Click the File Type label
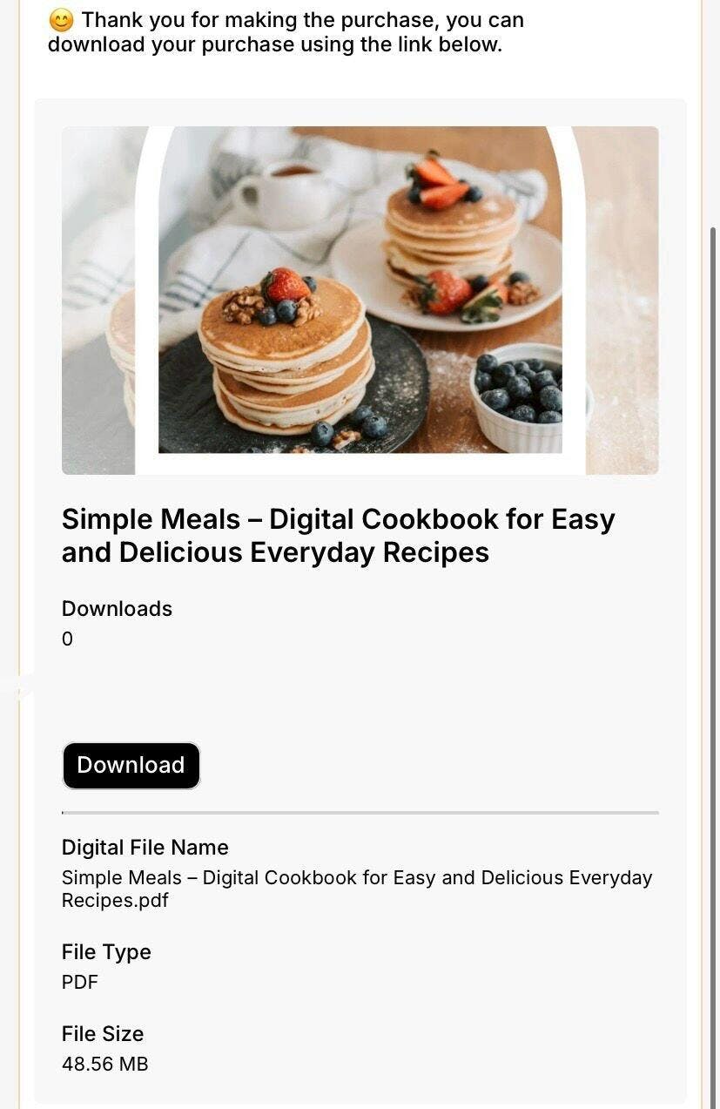This screenshot has width=720, height=1109. pos(106,952)
